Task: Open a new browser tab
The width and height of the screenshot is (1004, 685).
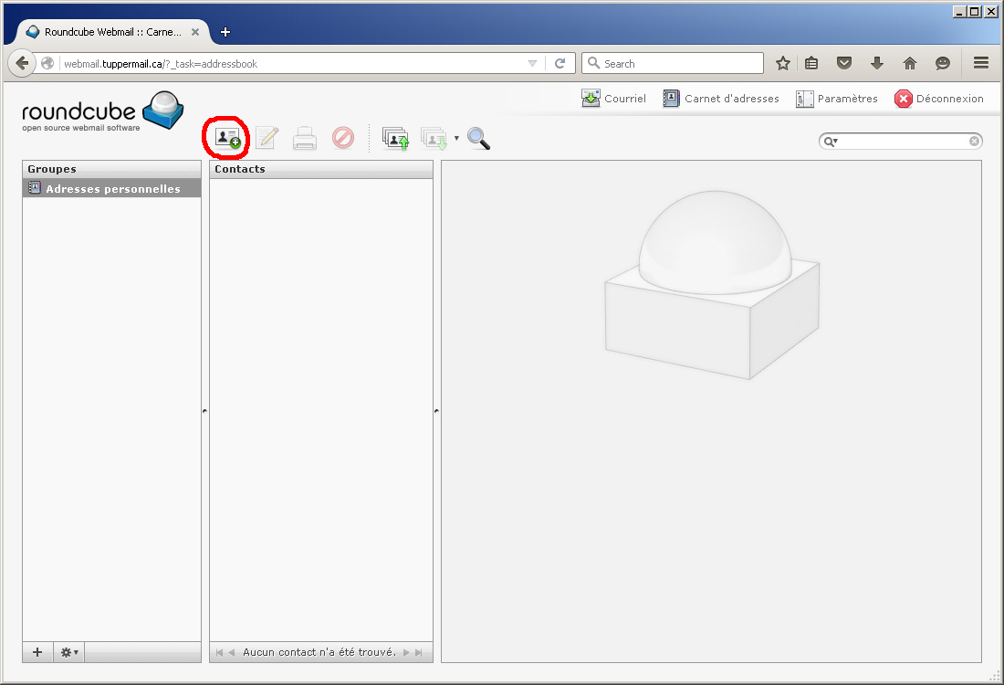Action: (225, 32)
